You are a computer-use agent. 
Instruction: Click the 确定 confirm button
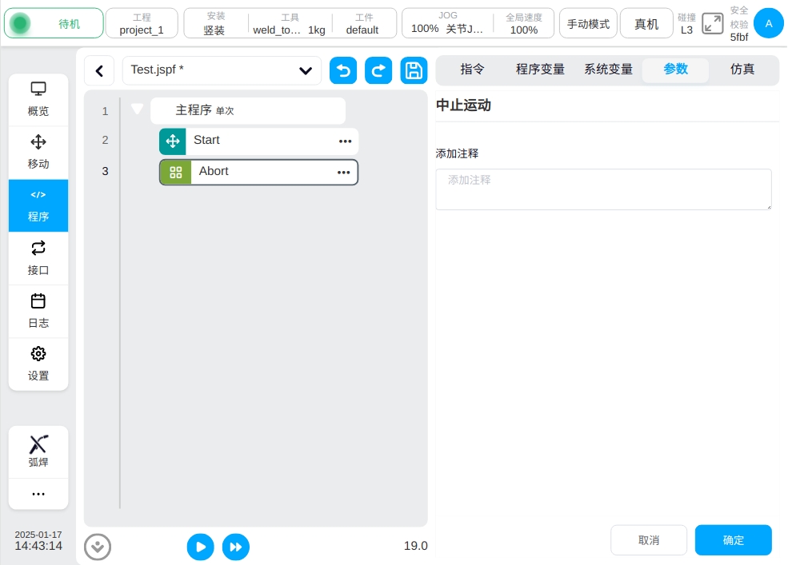pyautogui.click(x=733, y=540)
